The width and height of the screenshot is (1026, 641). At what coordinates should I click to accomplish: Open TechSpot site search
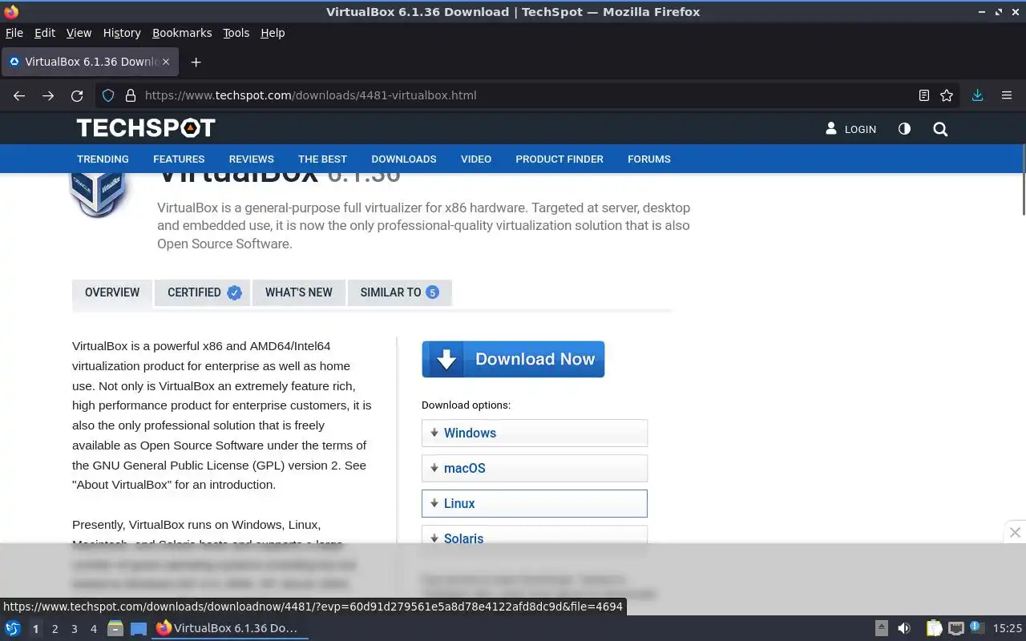(x=940, y=129)
